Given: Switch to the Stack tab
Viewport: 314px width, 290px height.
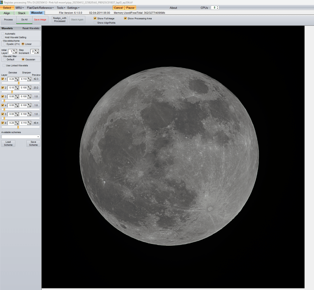Looking at the screenshot, I should 21,13.
